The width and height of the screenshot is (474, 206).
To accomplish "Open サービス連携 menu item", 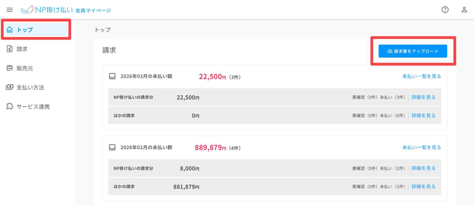I will tap(33, 107).
